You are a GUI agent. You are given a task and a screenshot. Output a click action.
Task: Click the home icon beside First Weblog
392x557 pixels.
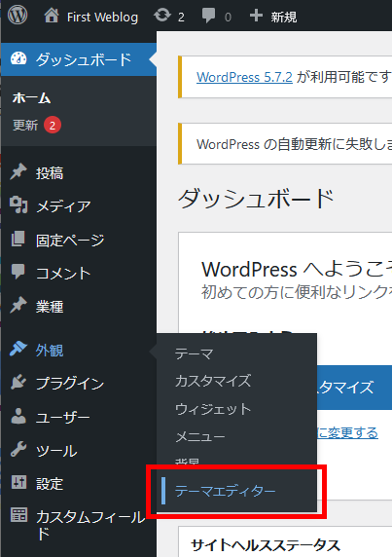(x=52, y=16)
